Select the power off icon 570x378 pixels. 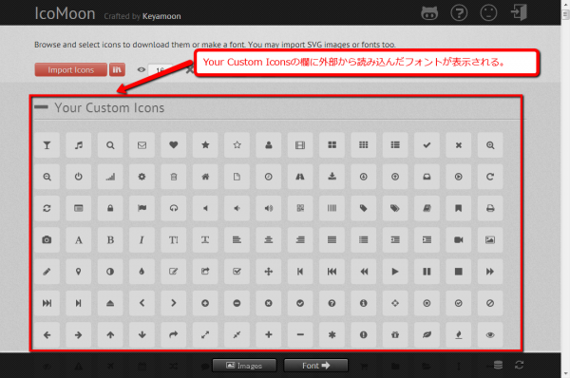point(79,177)
